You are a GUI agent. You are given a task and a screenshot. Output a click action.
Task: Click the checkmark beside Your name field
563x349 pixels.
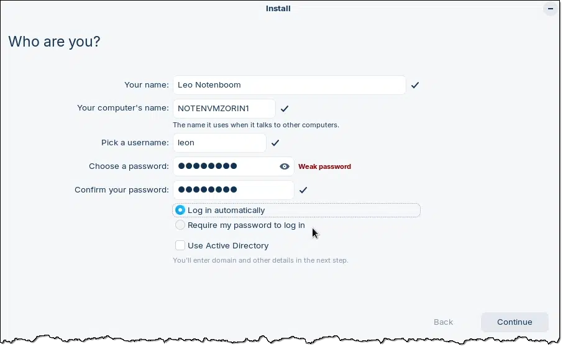415,85
